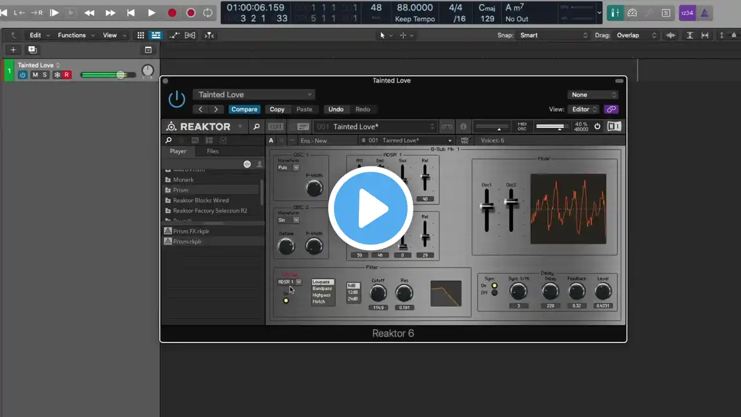Viewport: 741px width, 417px height.
Task: Click the duplicate track button
Action: point(32,50)
